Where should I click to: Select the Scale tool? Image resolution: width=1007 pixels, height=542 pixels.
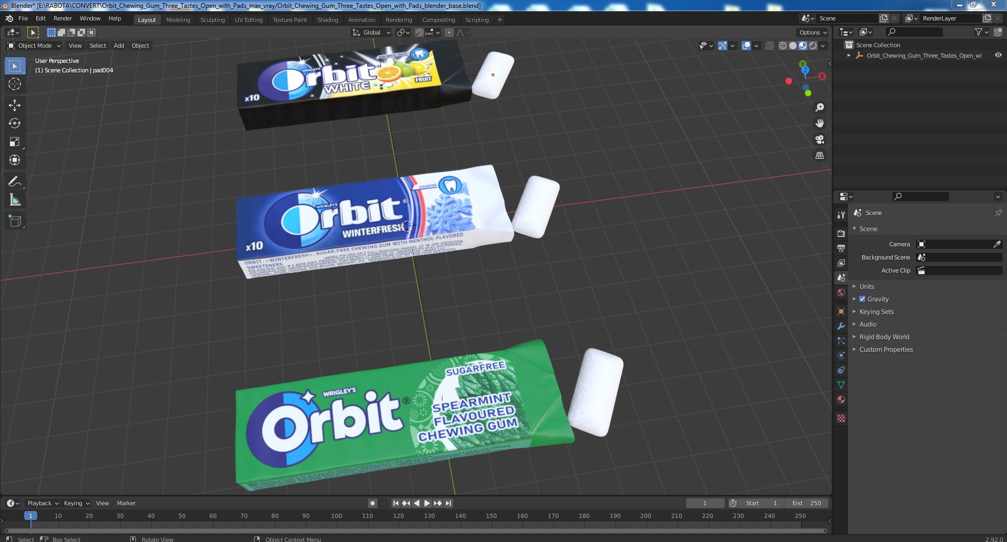(15, 142)
